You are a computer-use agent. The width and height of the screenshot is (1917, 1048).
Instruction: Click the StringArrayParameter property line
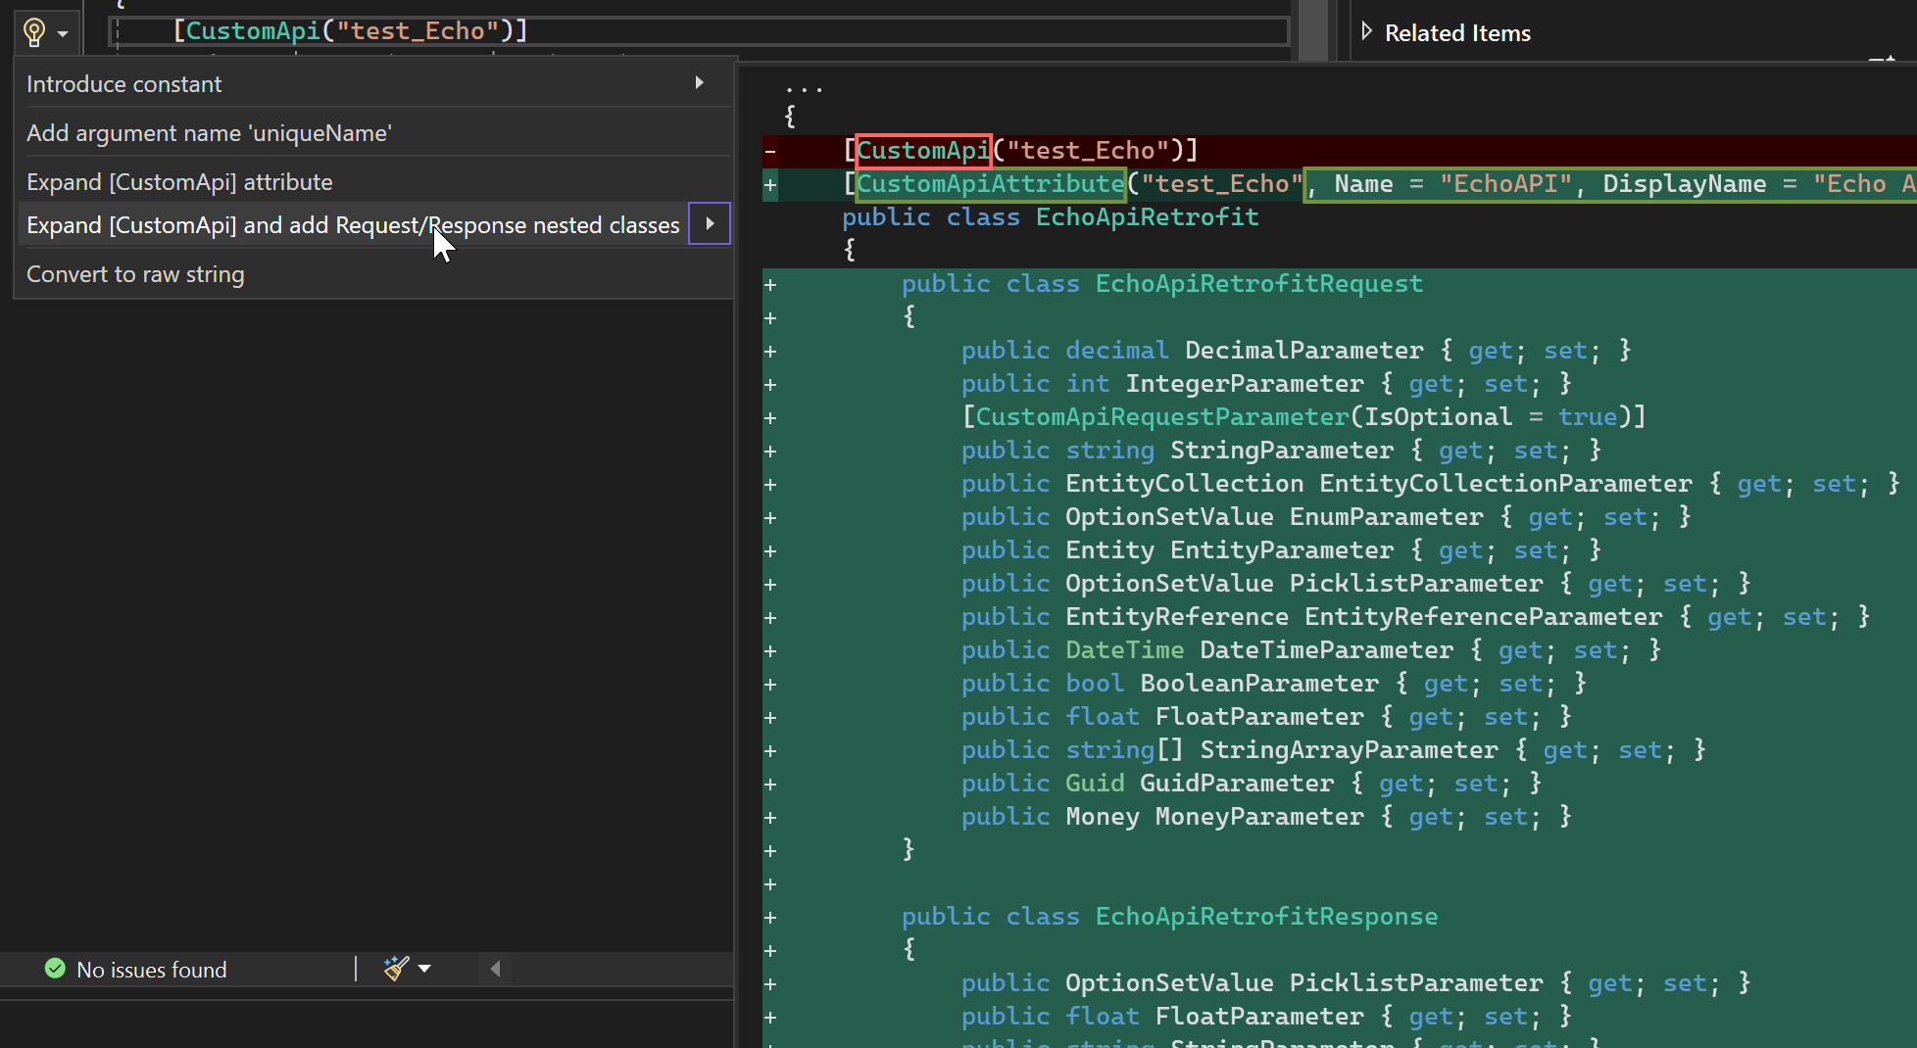tap(1333, 750)
